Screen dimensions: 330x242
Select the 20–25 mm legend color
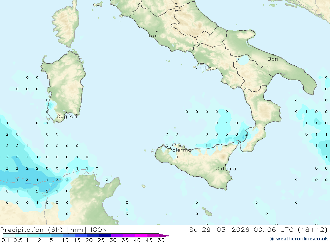click(93, 235)
